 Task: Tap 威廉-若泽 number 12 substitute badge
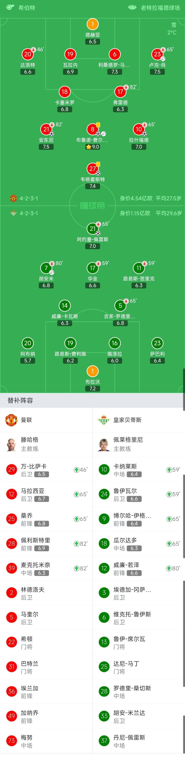(104, 568)
